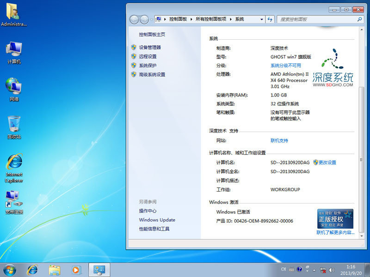370x277 pixels.
Task: Click the window's vertical scrollbar
Action: point(362,138)
